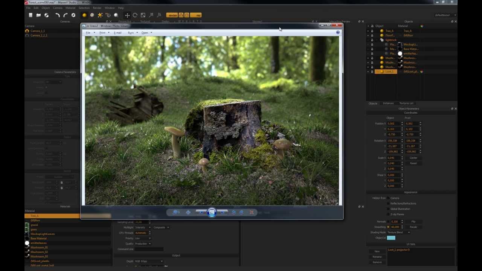Image resolution: width=482 pixels, height=271 pixels.
Task: Click the Rename UV set button
Action: [377, 257]
